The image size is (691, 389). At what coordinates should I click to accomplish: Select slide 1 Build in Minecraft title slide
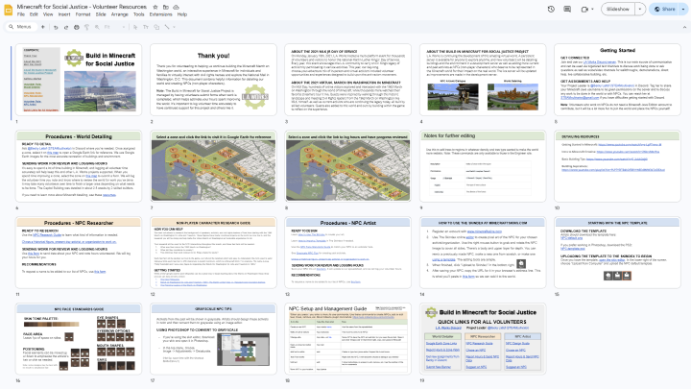click(x=79, y=80)
